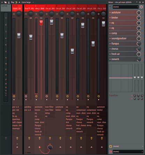Arm recording dot under the Master meter
This screenshot has height=155, width=145.
pyautogui.click(x=14, y=100)
